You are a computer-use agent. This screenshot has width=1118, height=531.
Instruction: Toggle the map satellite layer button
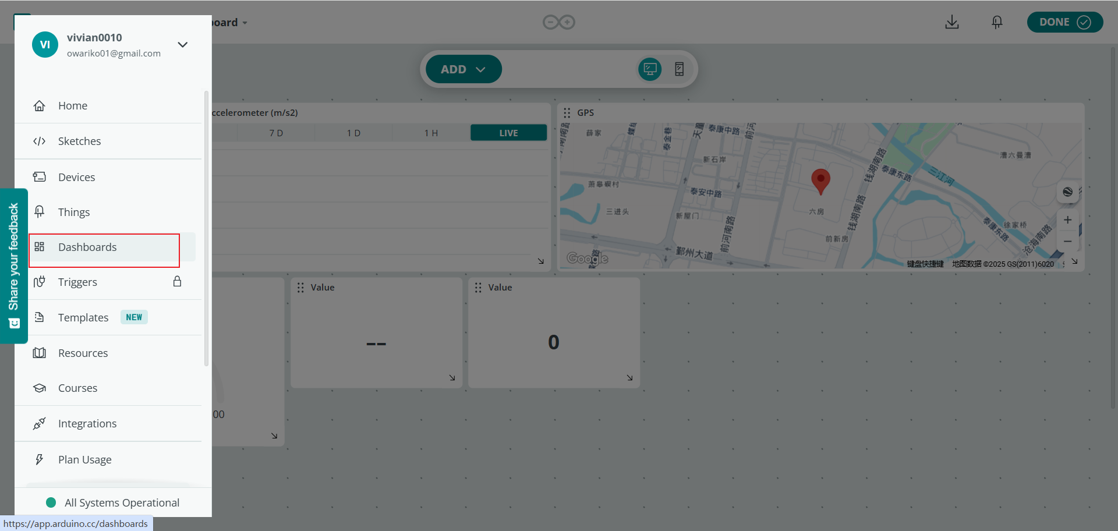tap(1067, 192)
